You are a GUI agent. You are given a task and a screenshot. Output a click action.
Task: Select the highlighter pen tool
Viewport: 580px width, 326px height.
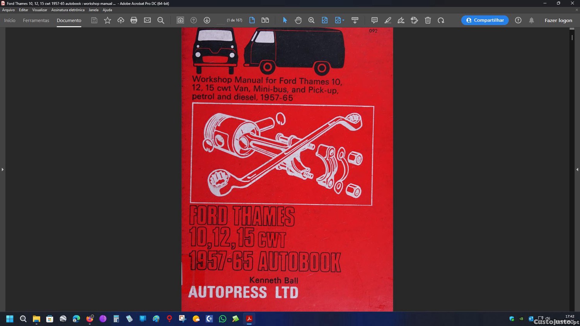click(387, 20)
